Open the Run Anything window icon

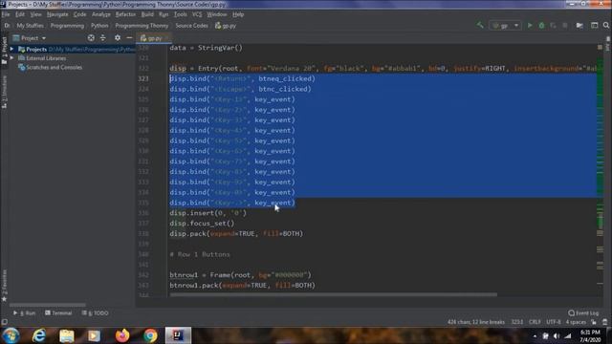[594, 26]
